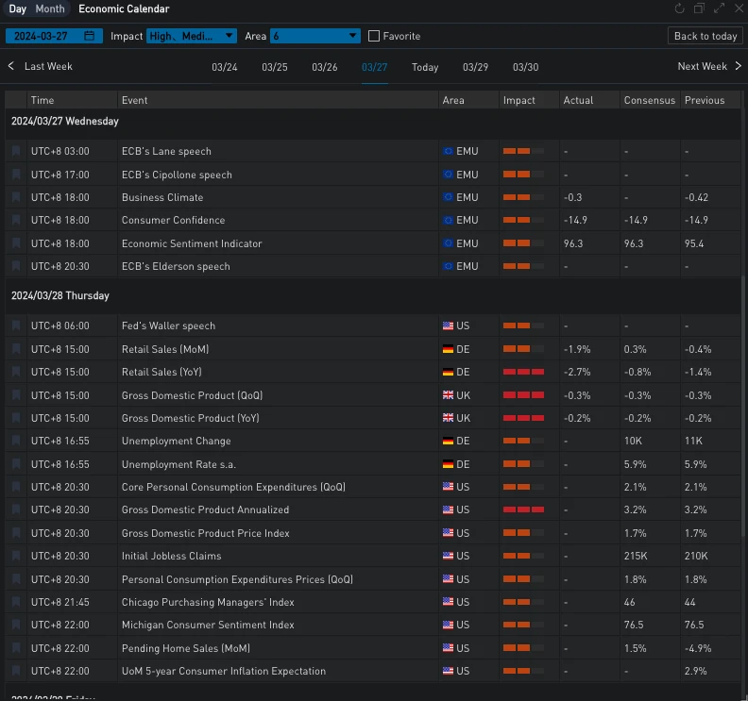
Task: Open the Impact filter dropdown
Action: [192, 36]
